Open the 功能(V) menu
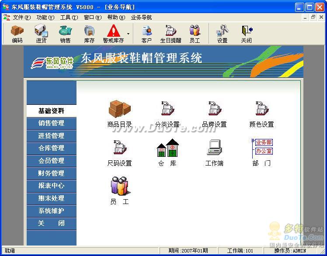Screen dimensions: 327x256 pos(45,17)
